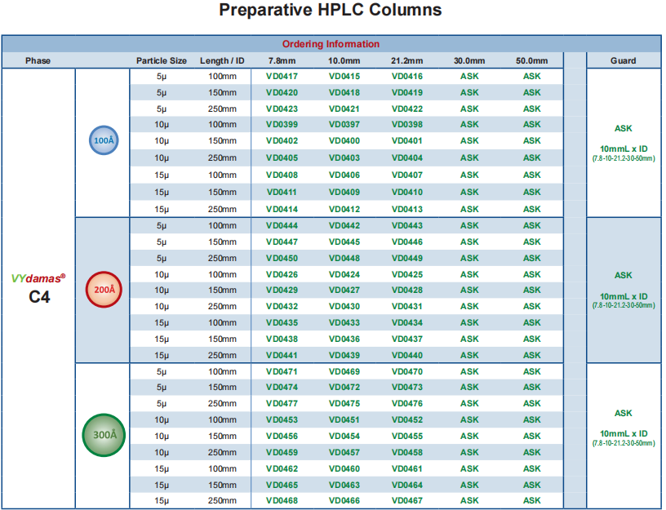Click the VYdamas C4 phase logo
The height and width of the screenshot is (510, 666).
(x=38, y=289)
